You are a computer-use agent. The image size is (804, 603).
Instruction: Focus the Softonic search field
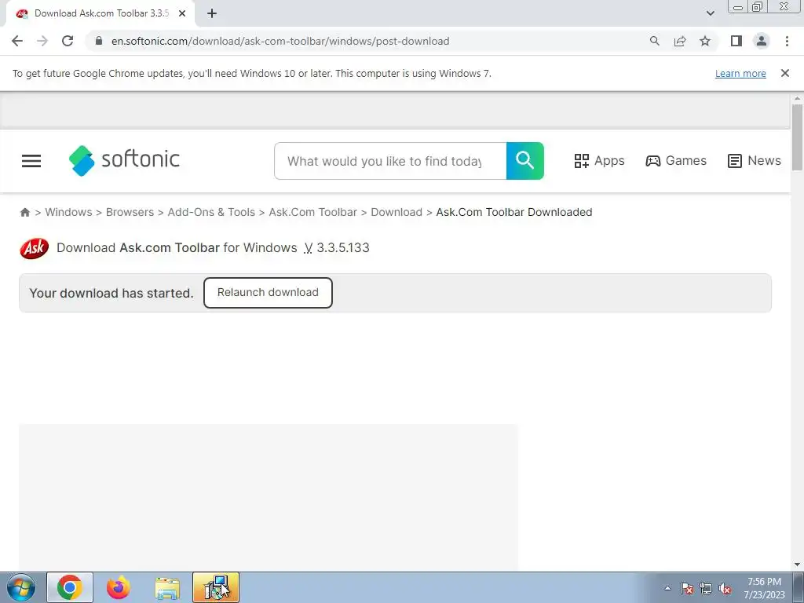point(390,161)
